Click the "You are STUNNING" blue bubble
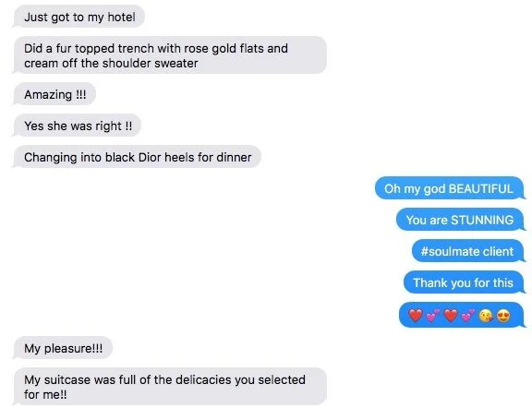Image resolution: width=532 pixels, height=408 pixels. (460, 220)
